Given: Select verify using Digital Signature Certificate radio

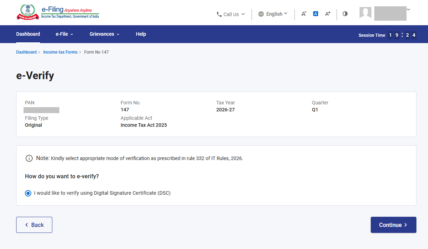Looking at the screenshot, I should pyautogui.click(x=28, y=193).
